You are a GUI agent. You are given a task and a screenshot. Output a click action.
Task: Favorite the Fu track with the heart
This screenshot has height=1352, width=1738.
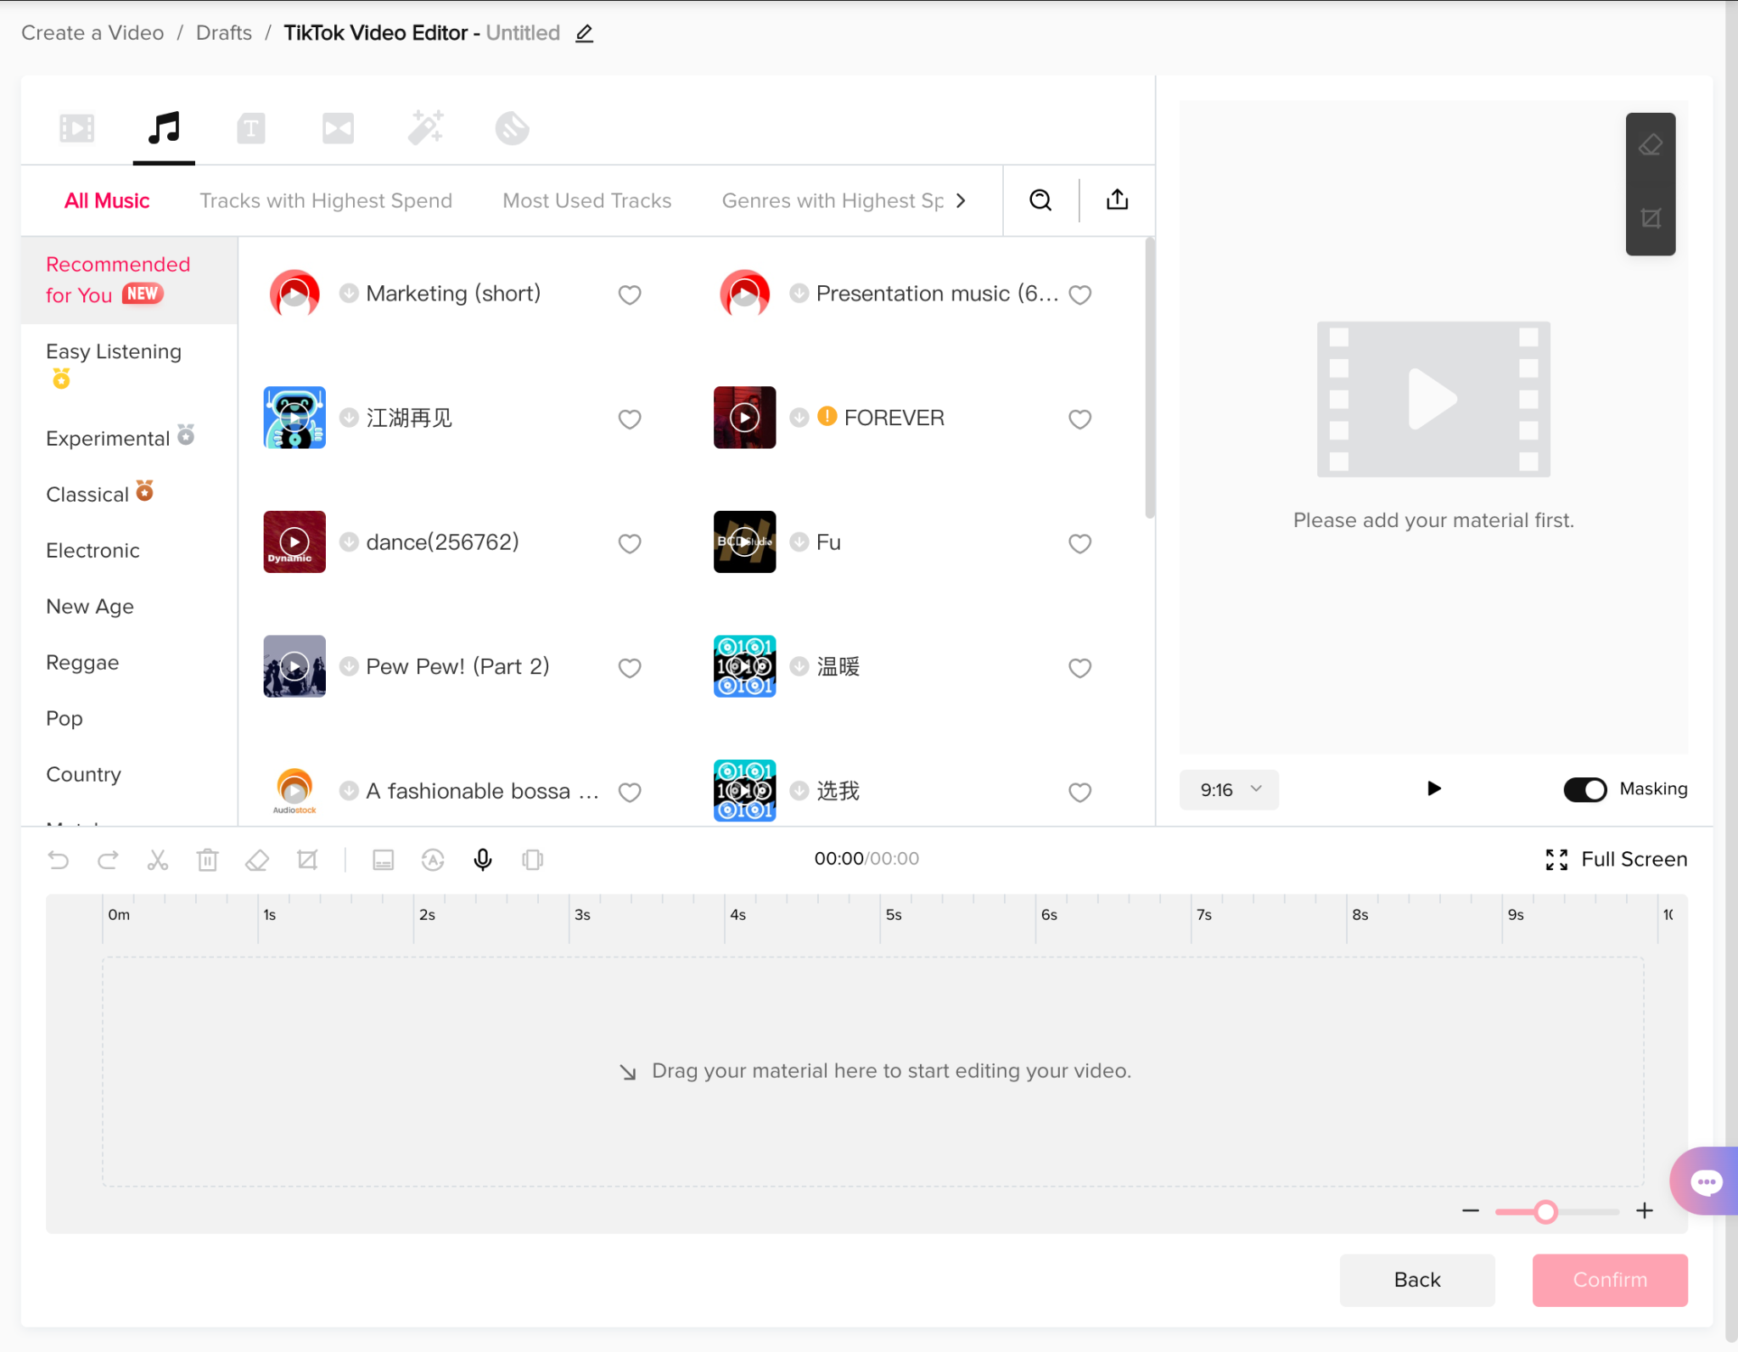click(x=1079, y=543)
